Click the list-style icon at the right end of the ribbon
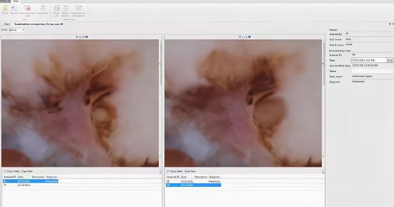The height and width of the screenshot is (207, 394). (78, 8)
